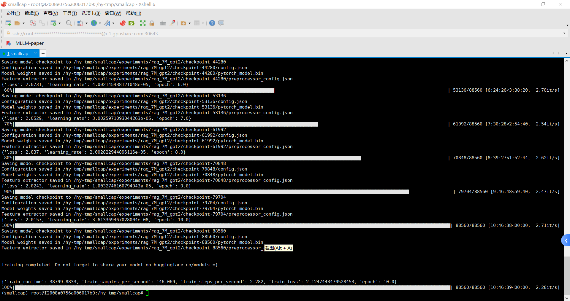Toggle full screen mode
The width and height of the screenshot is (570, 301).
[x=143, y=23]
